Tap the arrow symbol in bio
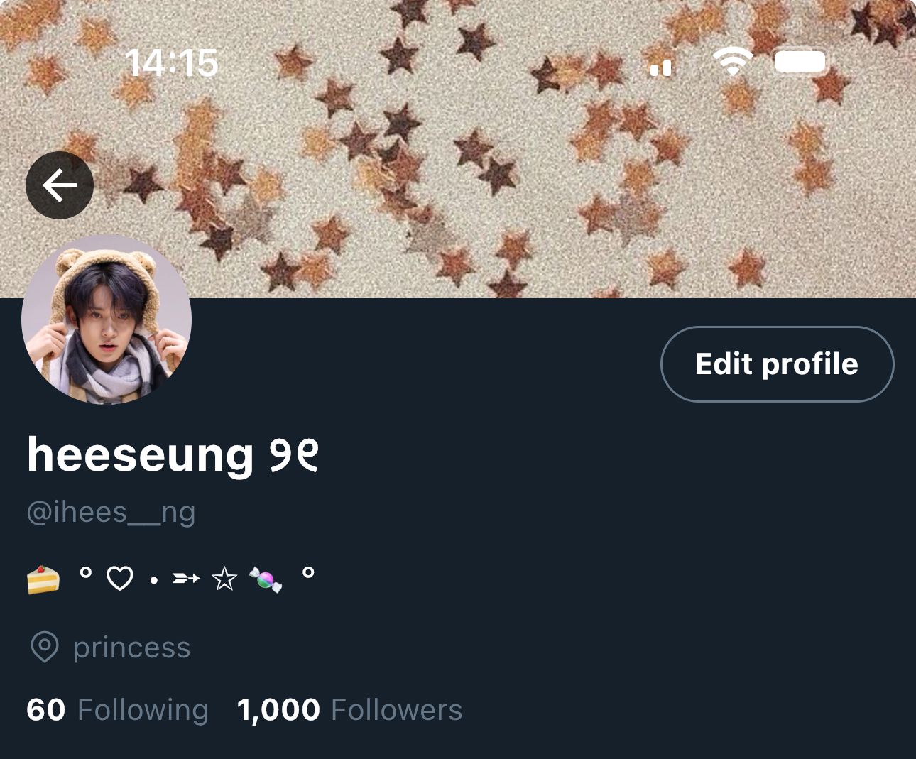 coord(186,579)
